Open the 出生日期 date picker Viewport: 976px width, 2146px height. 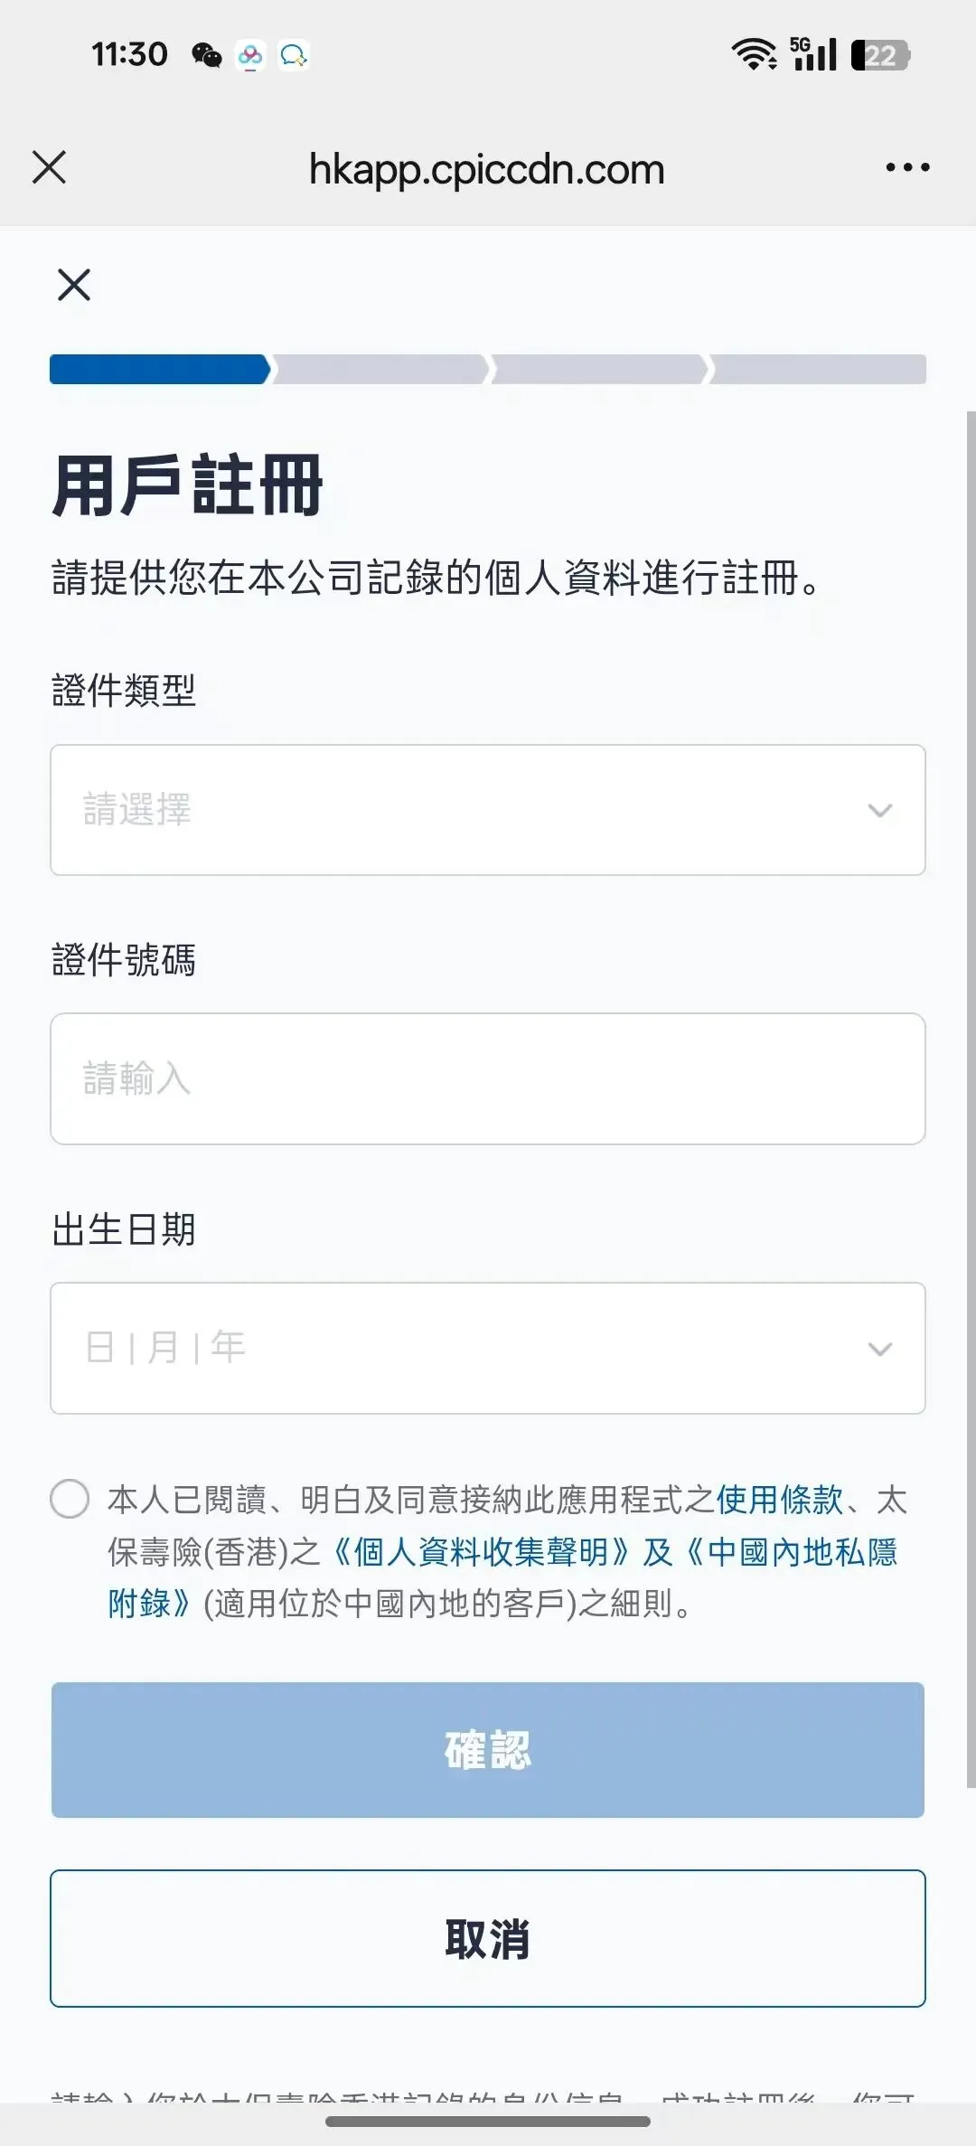click(x=488, y=1348)
